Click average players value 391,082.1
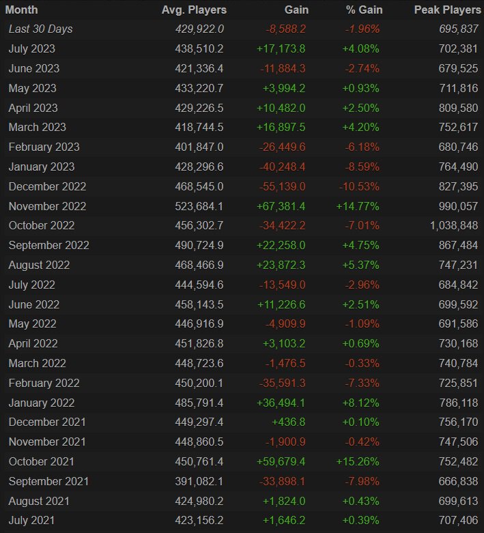The width and height of the screenshot is (484, 533). coord(199,481)
